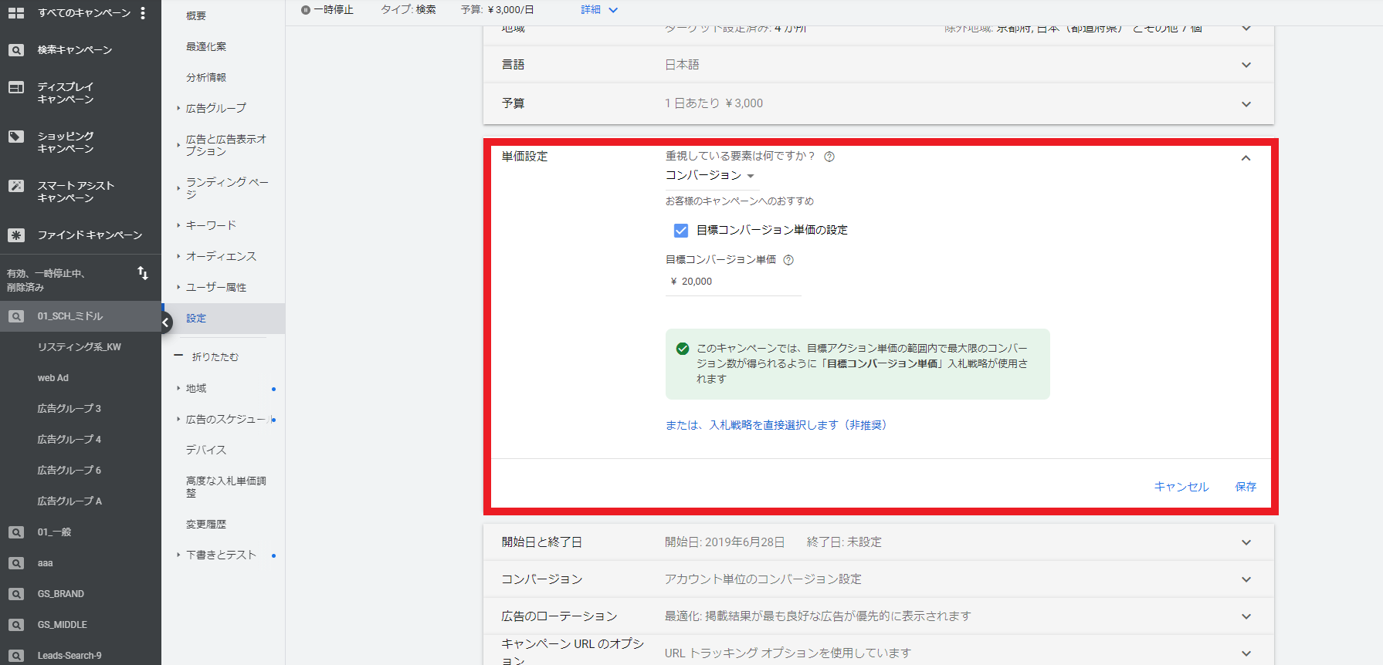Image resolution: width=1383 pixels, height=665 pixels.
Task: Open the 変更履歴 page
Action: [x=206, y=525]
